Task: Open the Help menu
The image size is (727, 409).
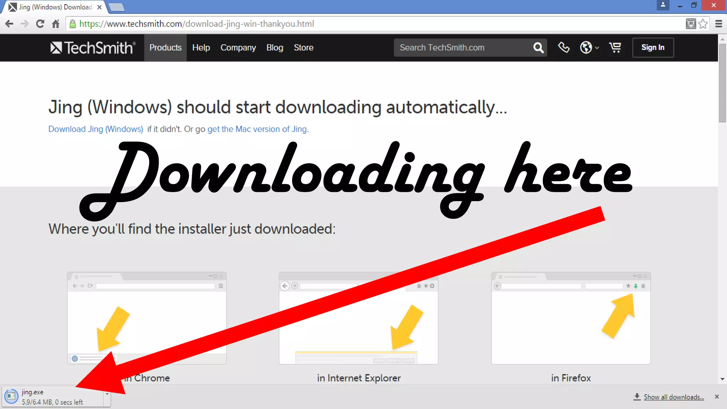Action: [x=201, y=48]
